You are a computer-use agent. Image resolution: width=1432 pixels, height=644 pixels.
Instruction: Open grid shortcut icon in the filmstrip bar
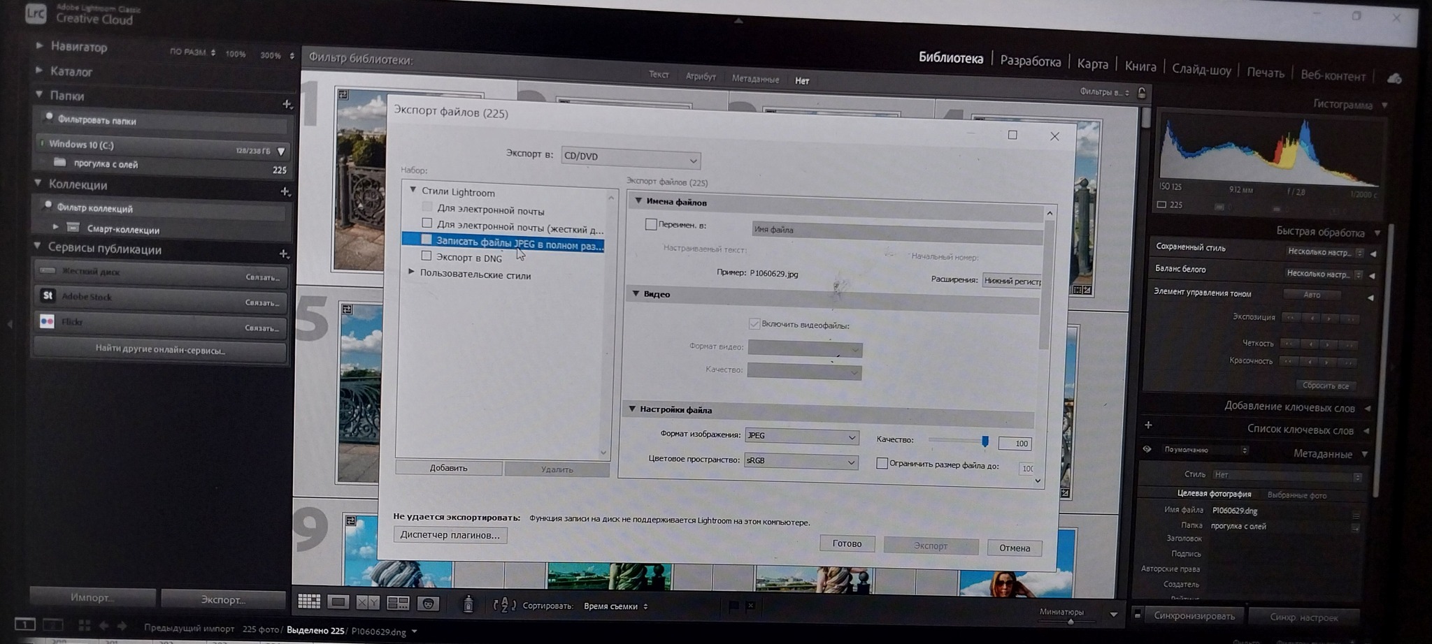(x=85, y=625)
